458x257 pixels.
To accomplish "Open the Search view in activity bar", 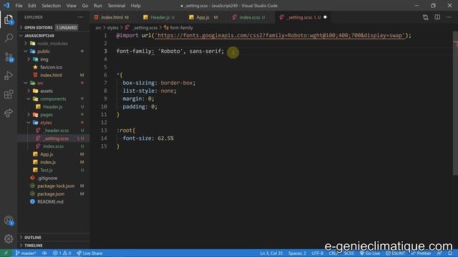I will (9, 38).
